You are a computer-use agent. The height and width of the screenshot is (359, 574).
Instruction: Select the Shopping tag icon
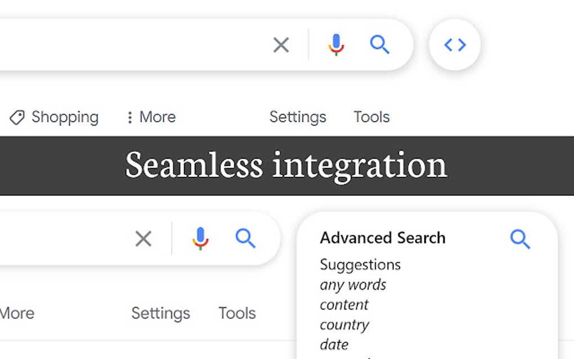pyautogui.click(x=16, y=117)
